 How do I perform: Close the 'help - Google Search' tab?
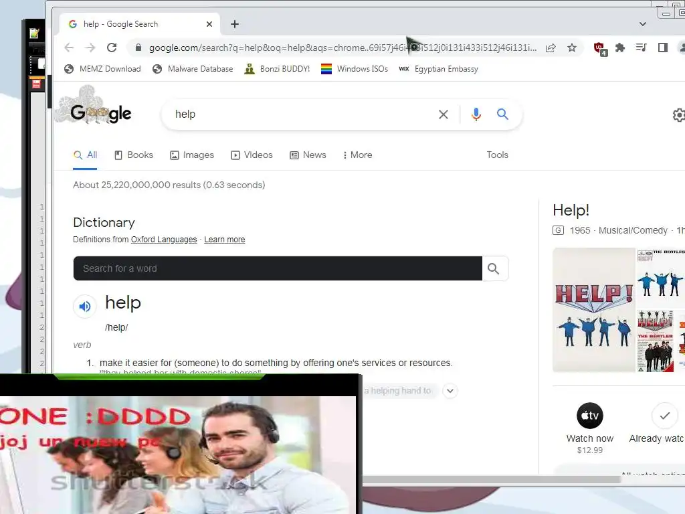(x=209, y=24)
